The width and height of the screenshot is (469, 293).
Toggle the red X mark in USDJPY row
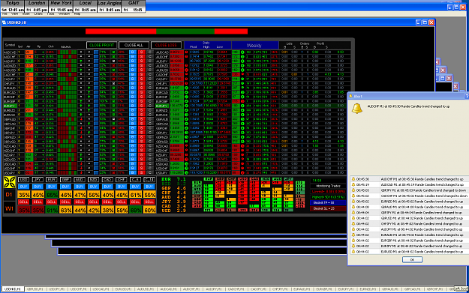(113, 172)
